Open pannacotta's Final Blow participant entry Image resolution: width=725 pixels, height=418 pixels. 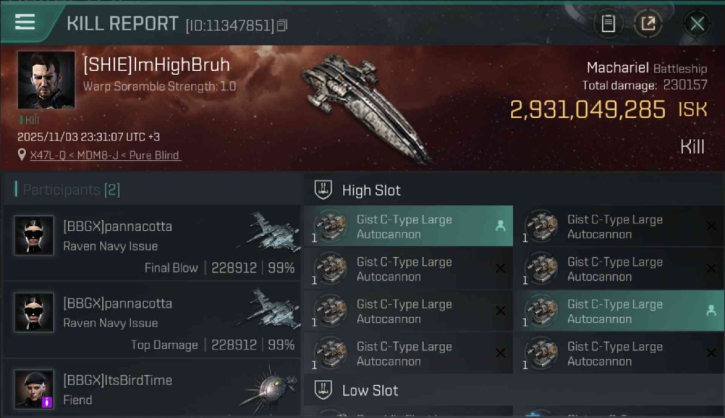click(x=152, y=243)
